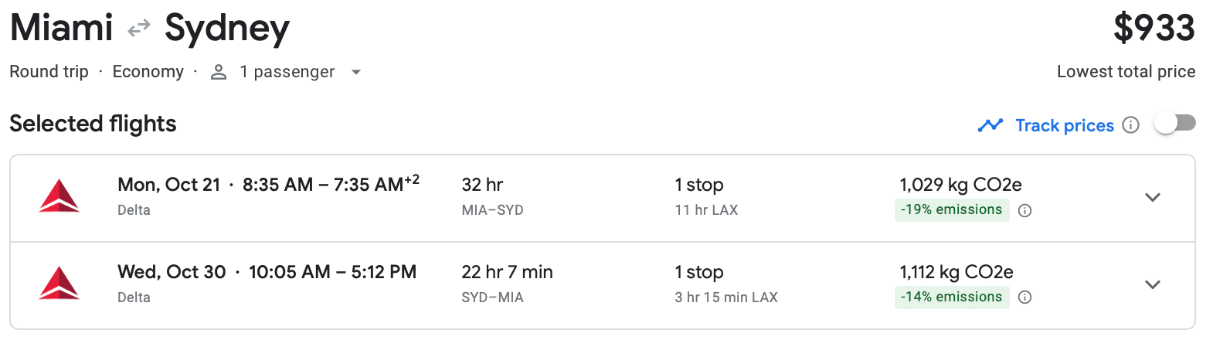Expand the Mon, Oct 21 flight details
Screen dimensions: 1230x357
[x=1153, y=198]
